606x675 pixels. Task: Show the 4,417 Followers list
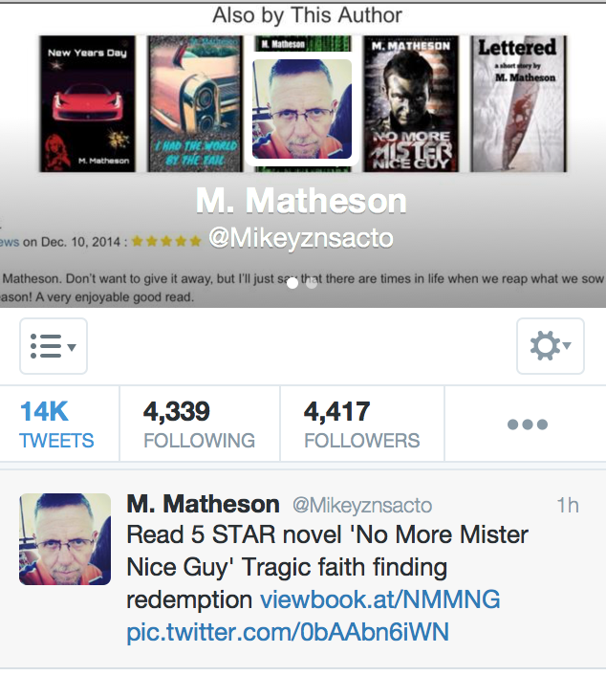click(x=362, y=425)
